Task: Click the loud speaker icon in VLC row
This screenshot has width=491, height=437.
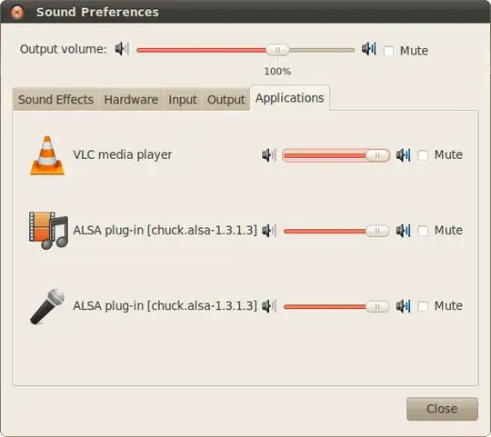Action: click(404, 155)
